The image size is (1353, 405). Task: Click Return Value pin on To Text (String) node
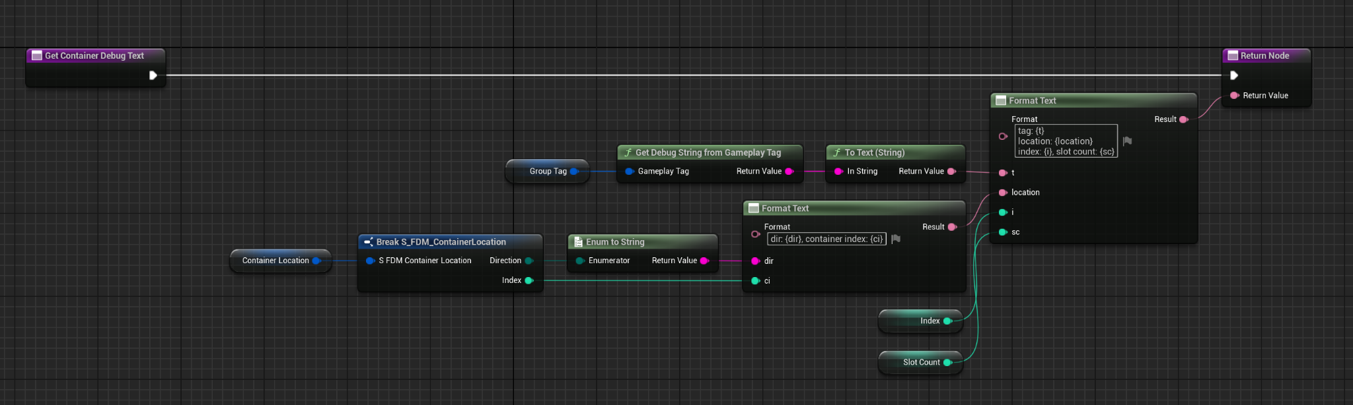951,171
